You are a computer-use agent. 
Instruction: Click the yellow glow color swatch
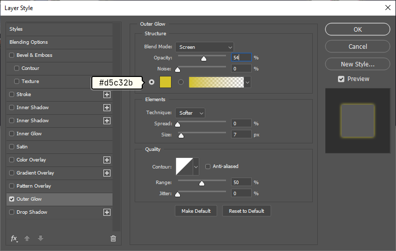click(x=165, y=82)
